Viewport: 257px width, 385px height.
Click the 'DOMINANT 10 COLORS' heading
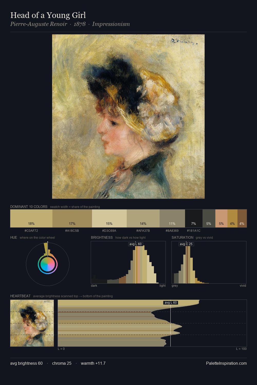[29, 207]
